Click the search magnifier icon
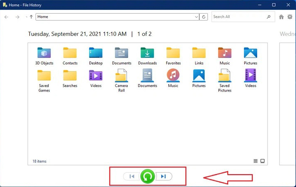296x187 pixels. tap(269, 17)
